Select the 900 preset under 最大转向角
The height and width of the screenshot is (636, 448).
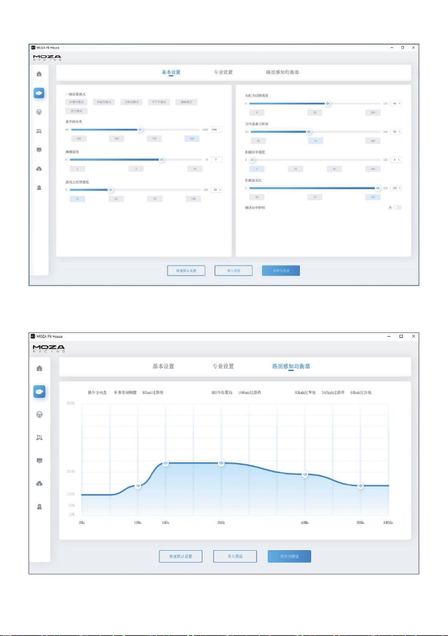(192, 139)
